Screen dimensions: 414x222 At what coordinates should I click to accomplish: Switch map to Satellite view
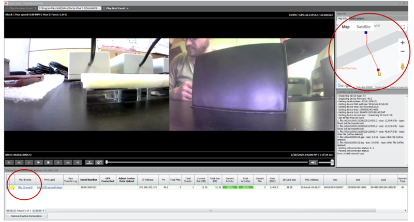(363, 27)
